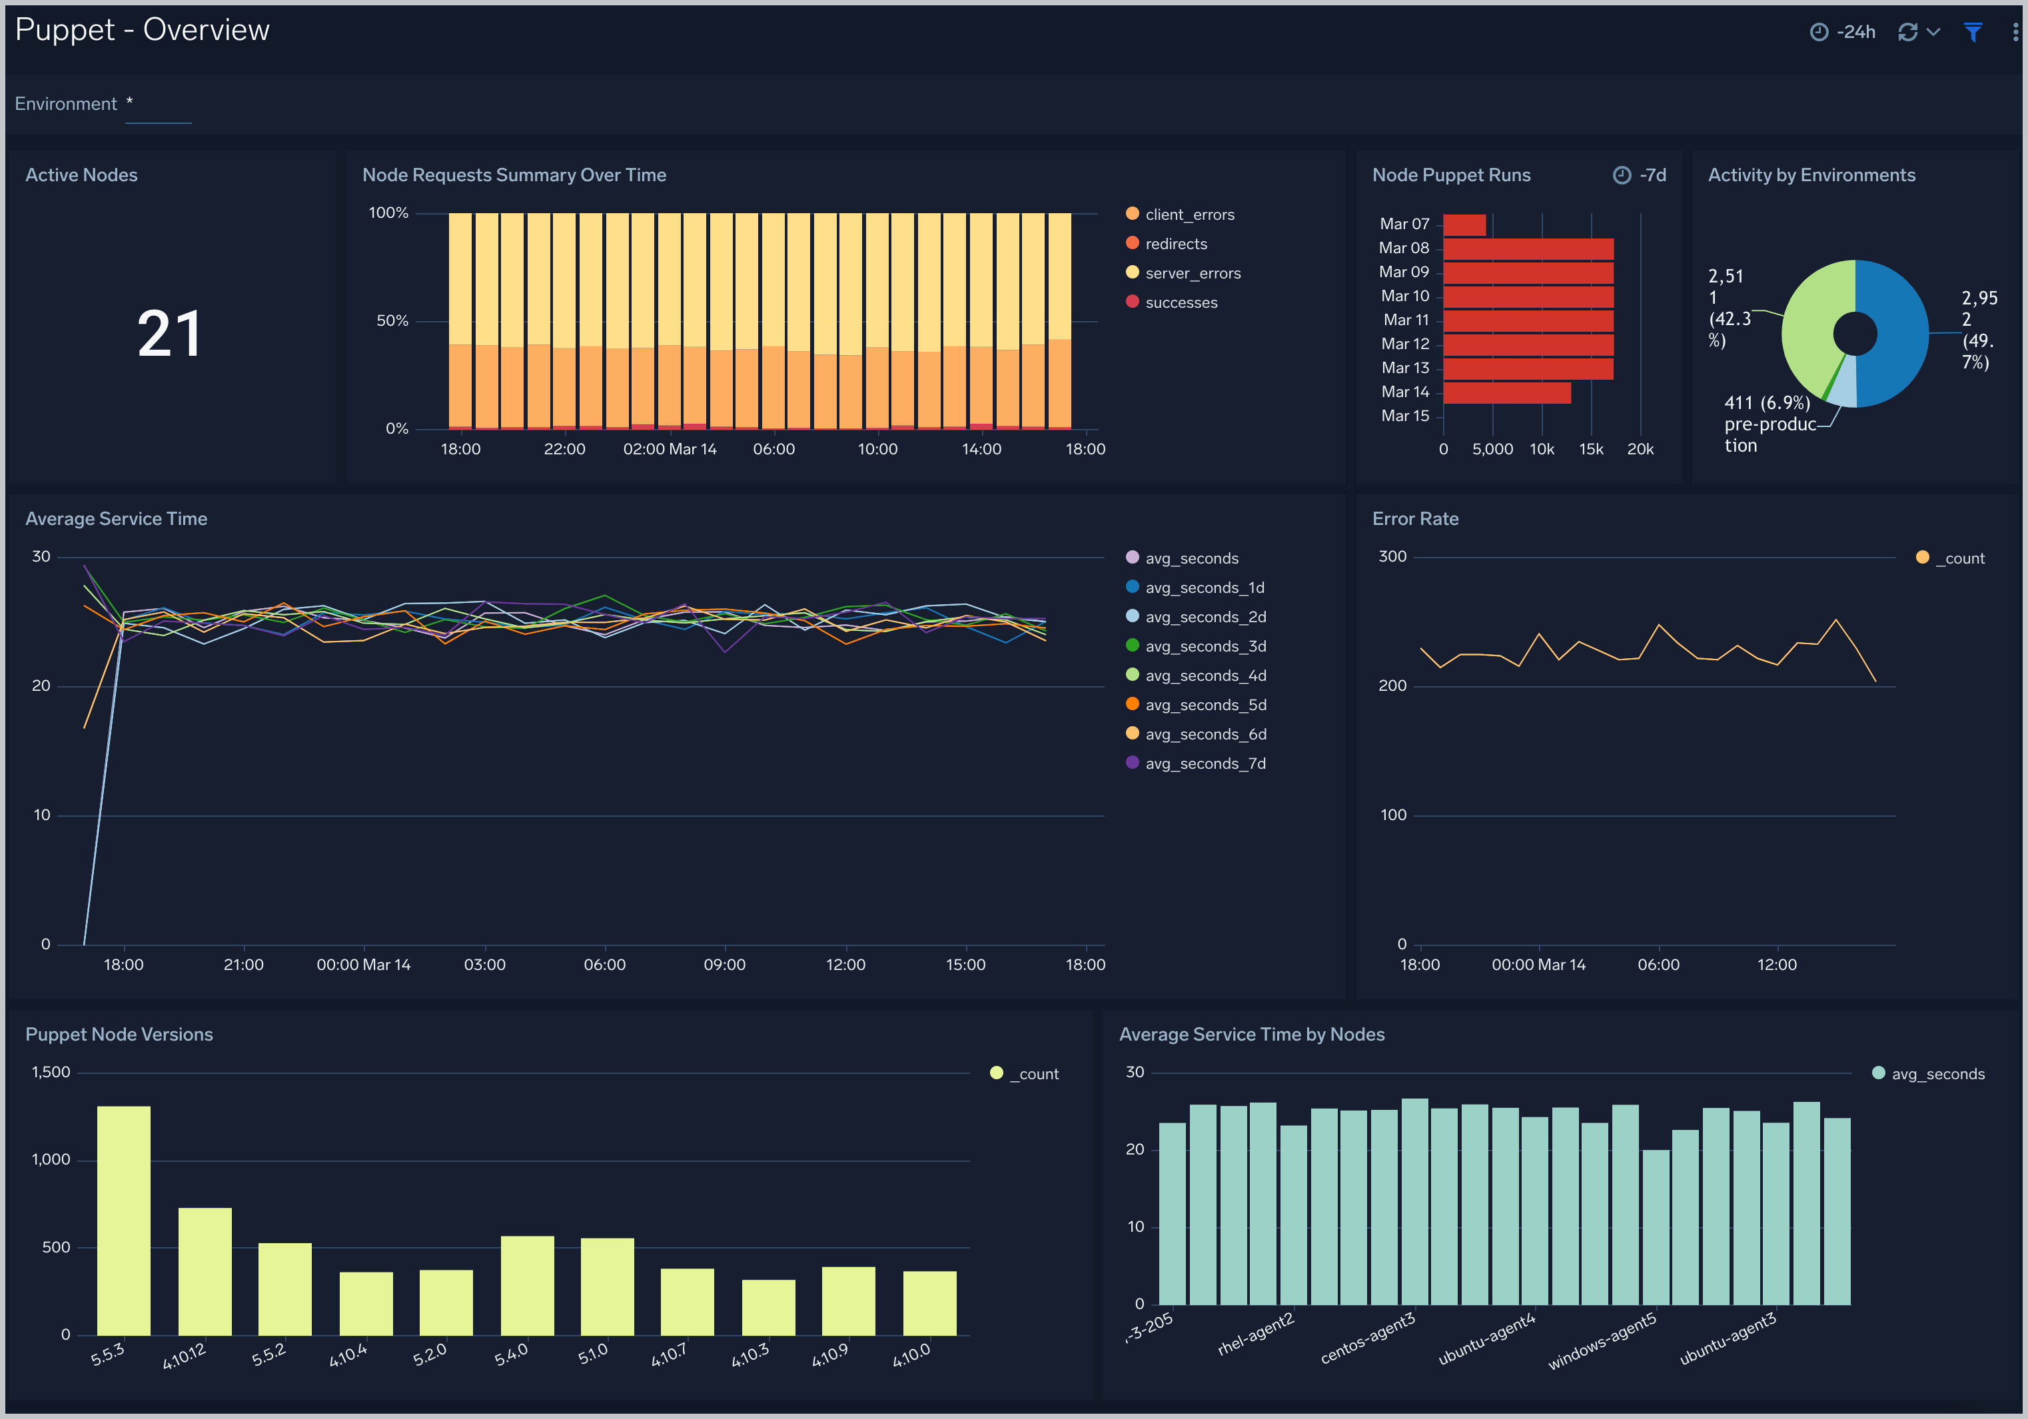Click the 4.10.12 version bar
Screen dimensions: 2028x1419
[205, 1272]
